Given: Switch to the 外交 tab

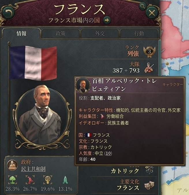Looking at the screenshot, I should tap(100, 34).
